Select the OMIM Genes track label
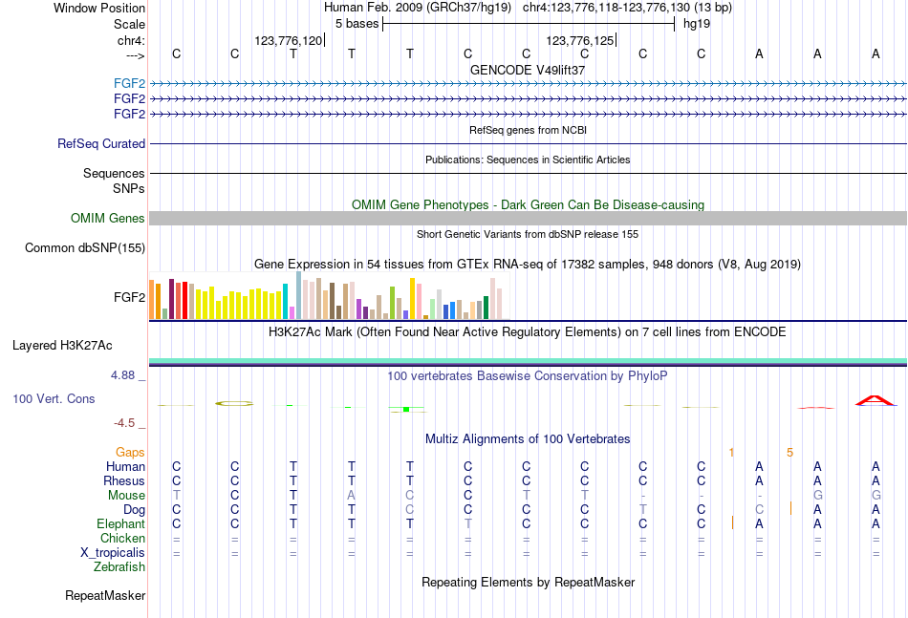 [107, 218]
